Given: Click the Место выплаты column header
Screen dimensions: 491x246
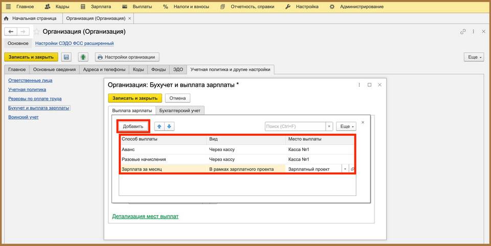Looking at the screenshot, I should click(x=320, y=139).
